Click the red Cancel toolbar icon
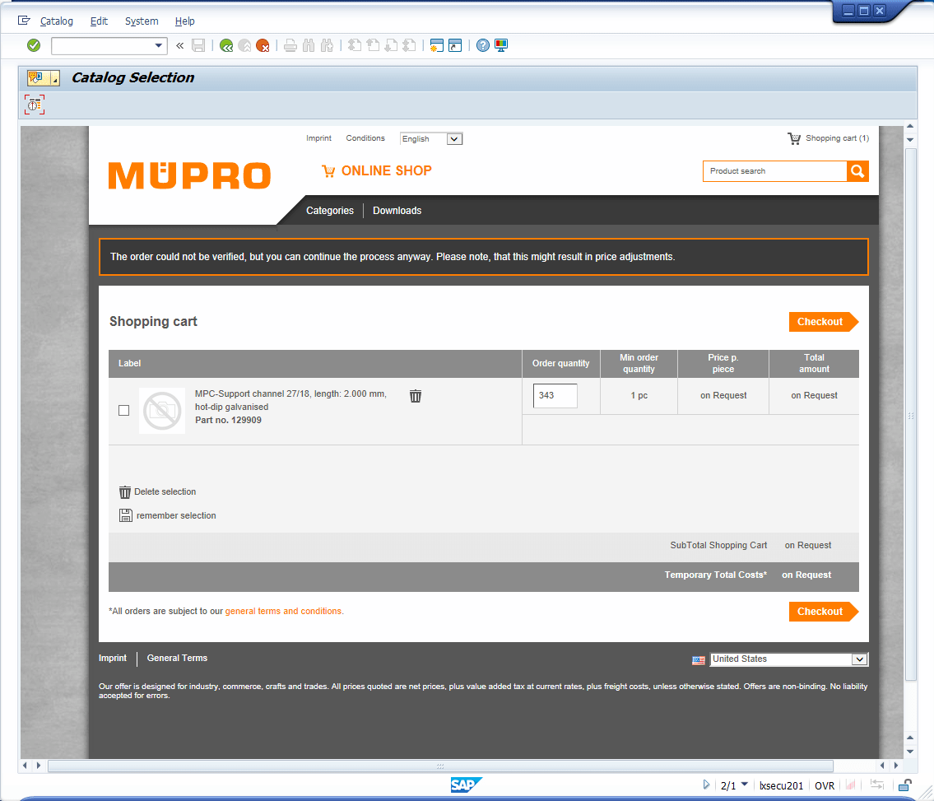Image resolution: width=934 pixels, height=801 pixels. 263,45
